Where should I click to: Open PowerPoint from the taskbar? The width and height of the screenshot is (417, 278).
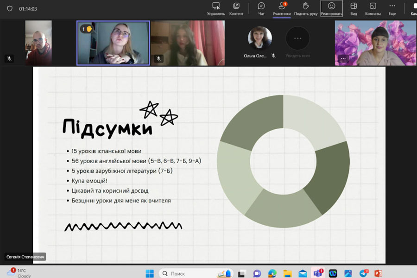378,273
